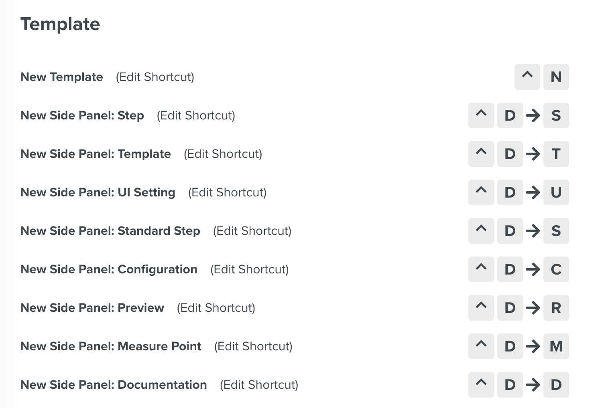
Task: Edit shortcut for New Side Panel: Standard Step
Action: (252, 231)
